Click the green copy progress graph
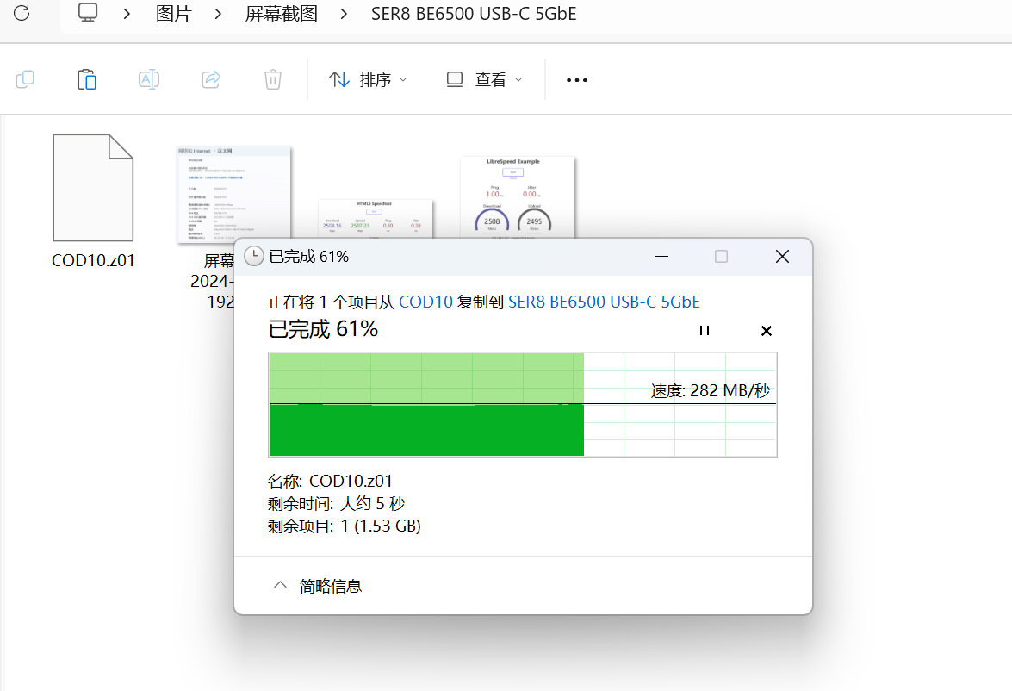Image resolution: width=1012 pixels, height=691 pixels. (523, 404)
